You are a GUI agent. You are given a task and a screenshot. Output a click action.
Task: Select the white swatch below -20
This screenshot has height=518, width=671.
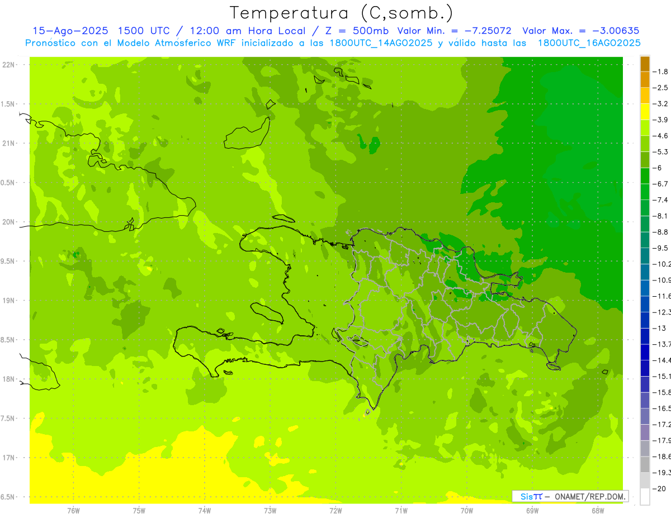click(x=645, y=496)
